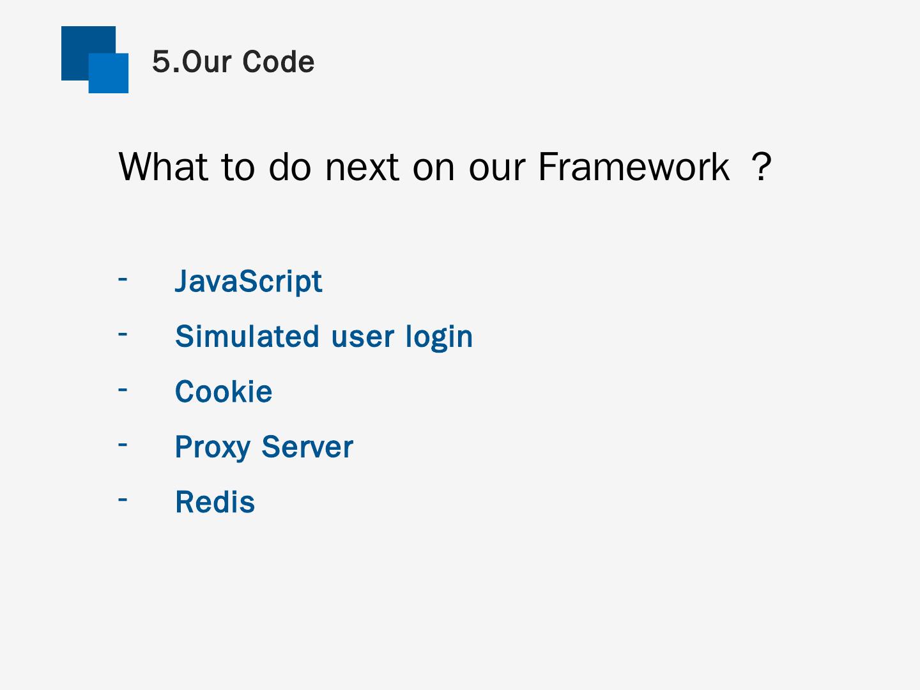Click the word 'Server' in the Proxy bullet

coord(307,447)
